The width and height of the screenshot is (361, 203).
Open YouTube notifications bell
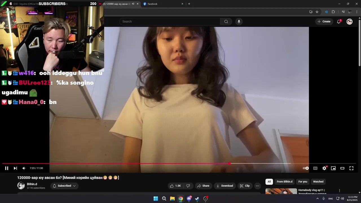pyautogui.click(x=339, y=21)
